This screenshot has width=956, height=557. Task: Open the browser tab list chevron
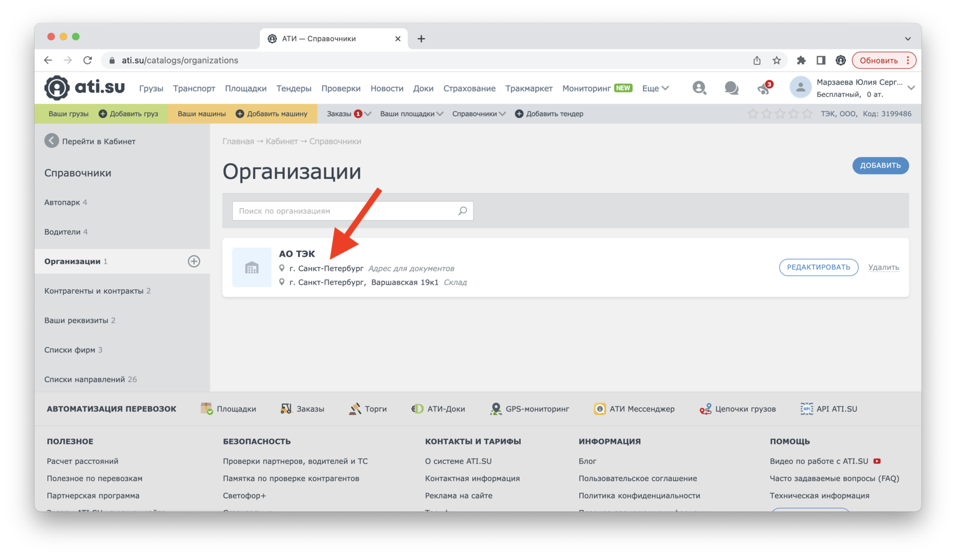coord(908,39)
